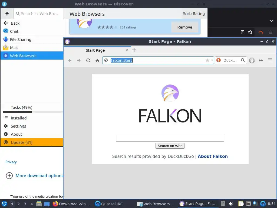Viewport: 277px width, 208px height.
Task: Show more Falkon toolbar tools arrows
Action: 261,60
